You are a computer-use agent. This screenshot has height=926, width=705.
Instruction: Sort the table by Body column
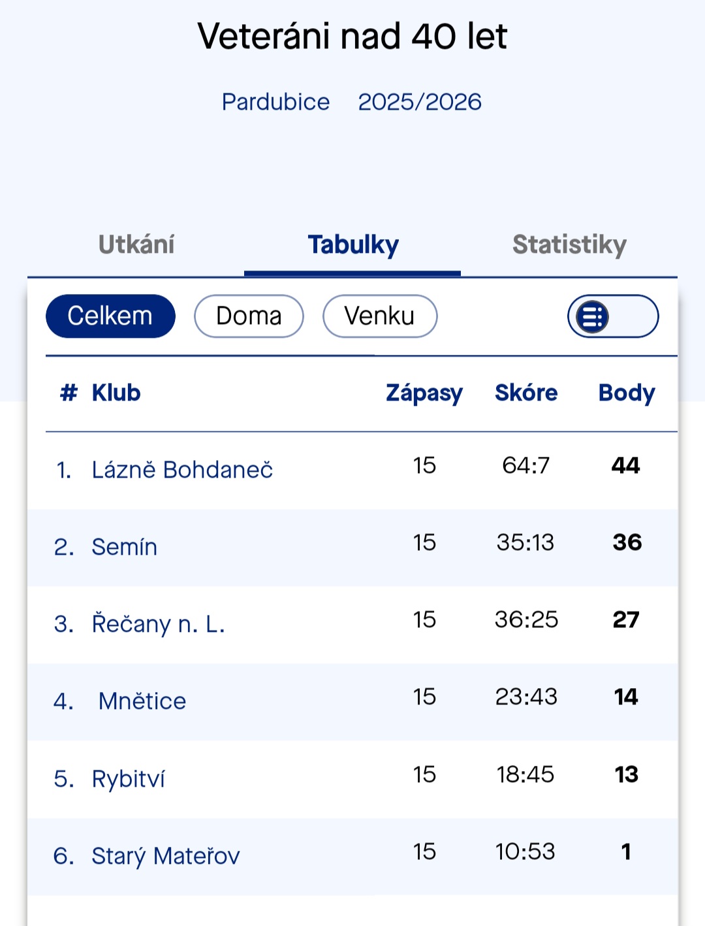tap(627, 392)
